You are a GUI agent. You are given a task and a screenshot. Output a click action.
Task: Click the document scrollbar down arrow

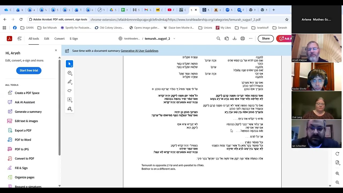330,186
